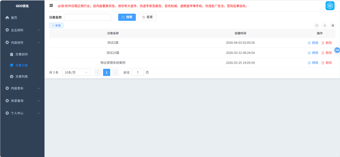The image size is (340, 157).
Task: Expand 内容发布 menu chevron
Action: [39, 88]
